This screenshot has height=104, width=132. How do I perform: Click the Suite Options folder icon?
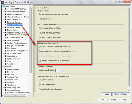[x=4, y=6]
